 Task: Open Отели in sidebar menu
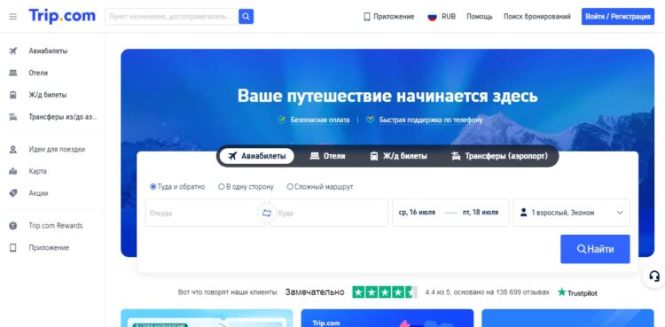coord(38,73)
